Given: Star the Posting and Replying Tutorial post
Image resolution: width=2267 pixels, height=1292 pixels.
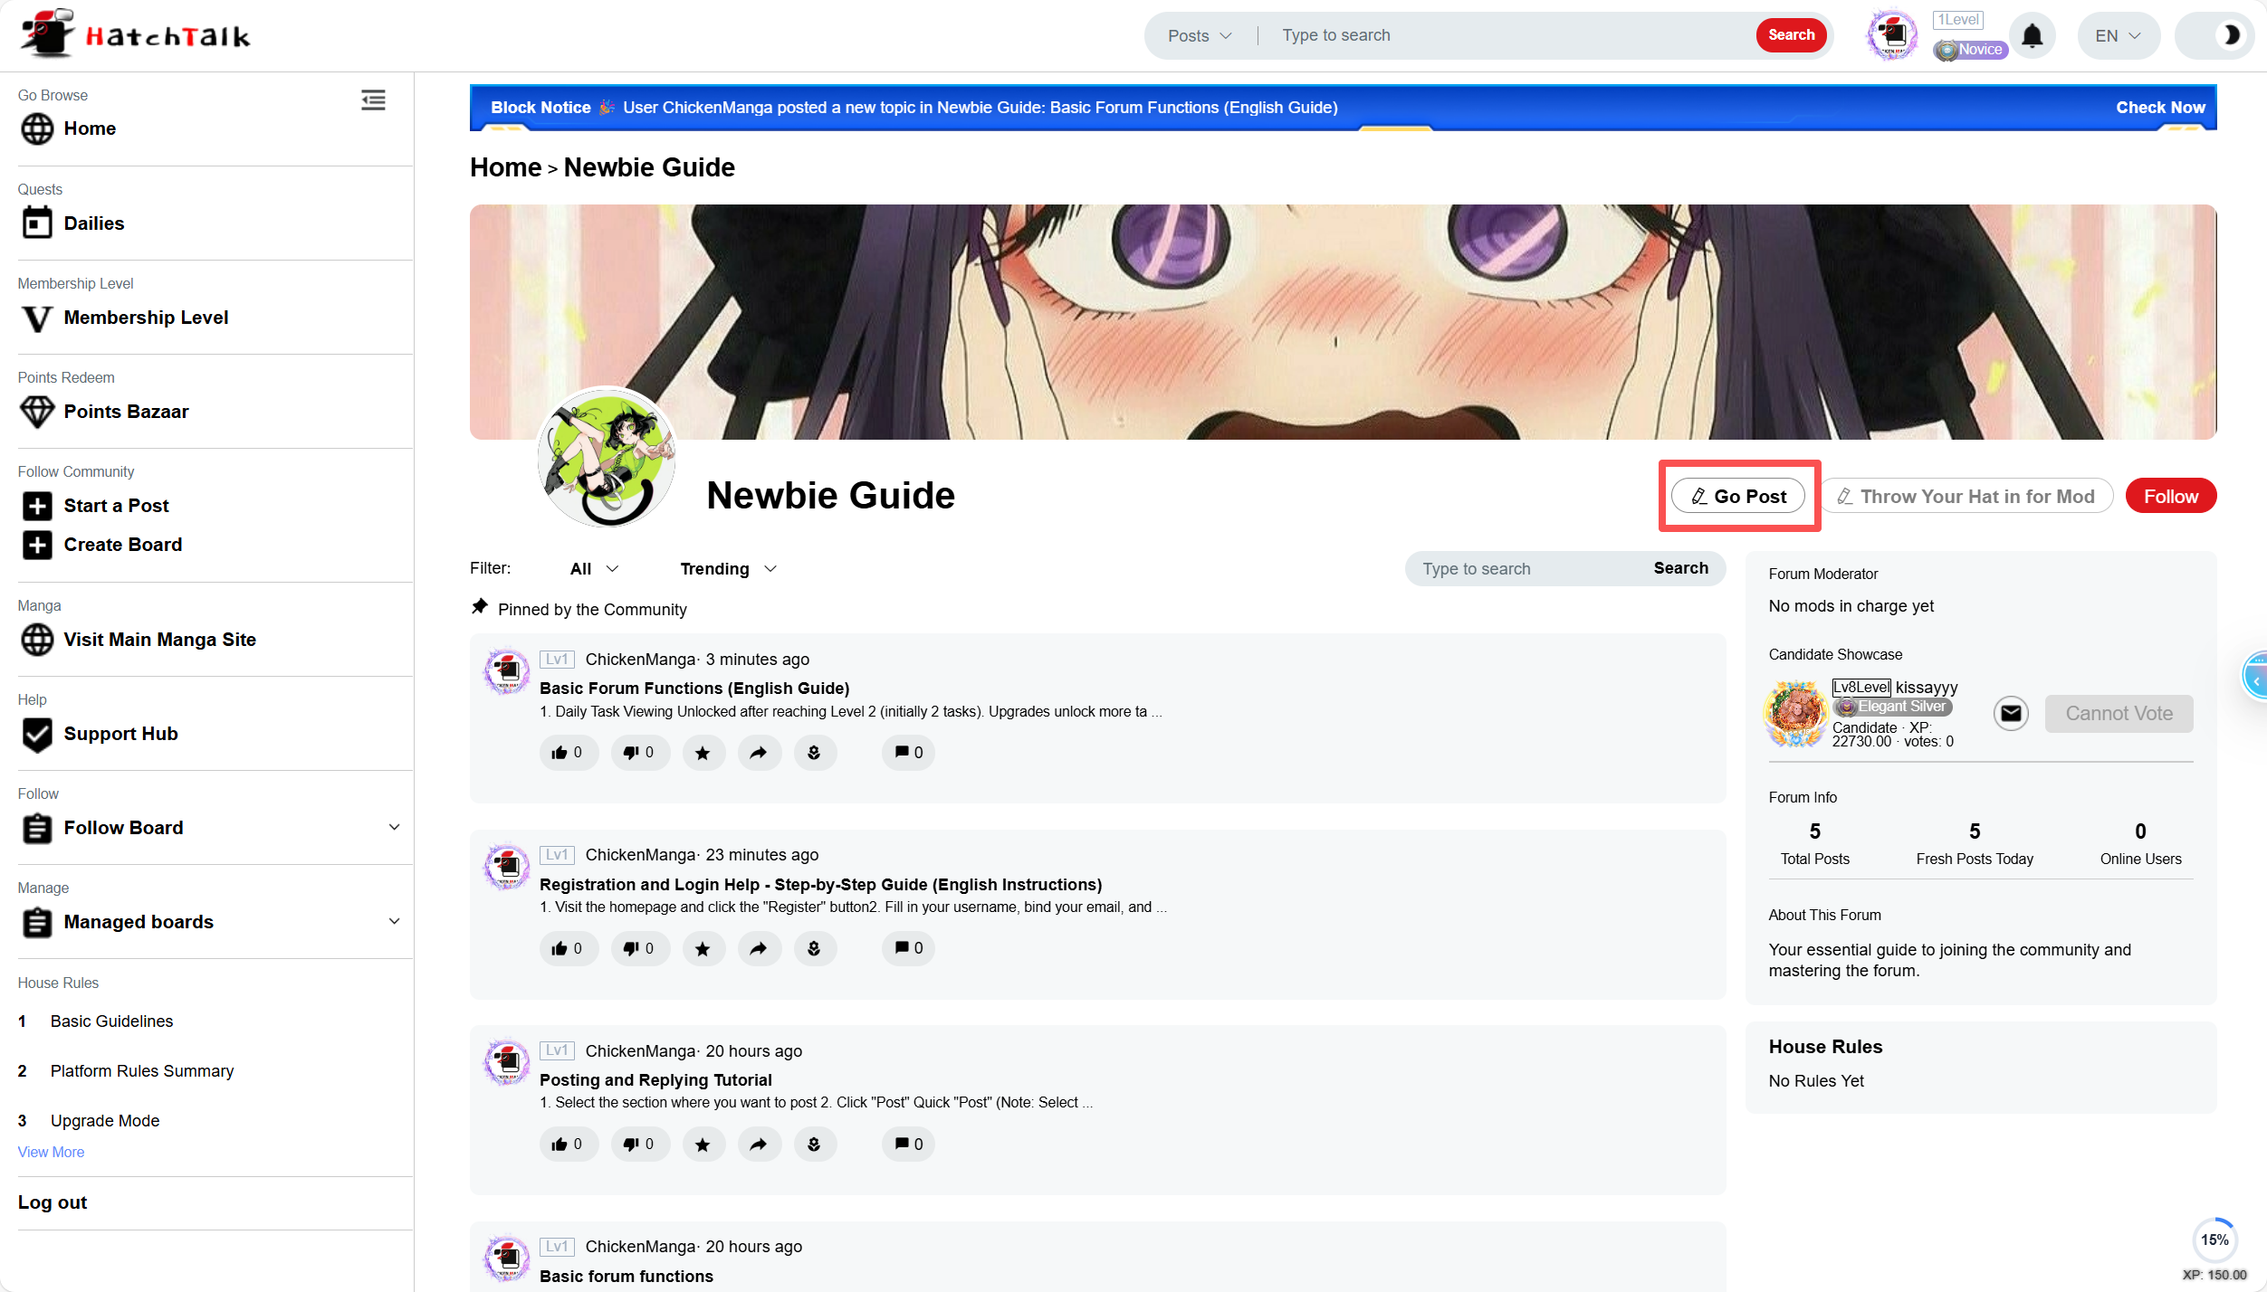Looking at the screenshot, I should (x=703, y=1145).
